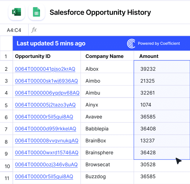The width and height of the screenshot is (190, 184).
Task: Click the Salesforce Opportunity History title
Action: (x=100, y=13)
